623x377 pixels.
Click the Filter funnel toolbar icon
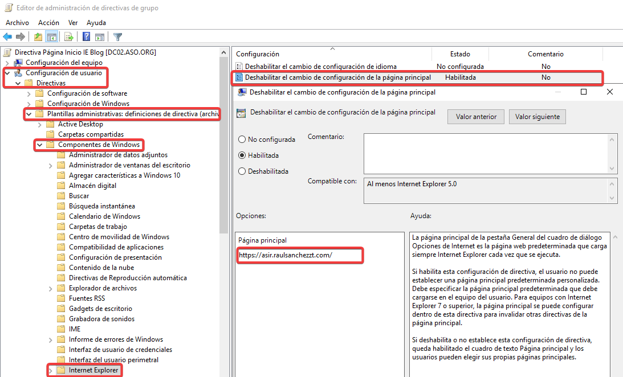pyautogui.click(x=117, y=37)
